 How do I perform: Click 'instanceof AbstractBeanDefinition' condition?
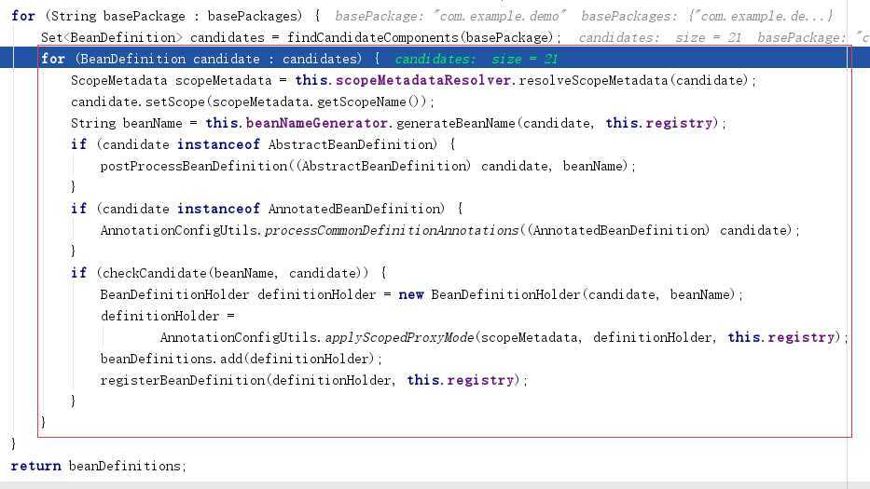(308, 144)
